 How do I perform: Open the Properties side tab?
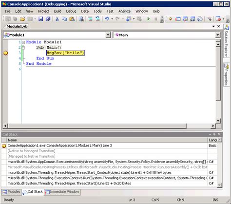point(226,75)
